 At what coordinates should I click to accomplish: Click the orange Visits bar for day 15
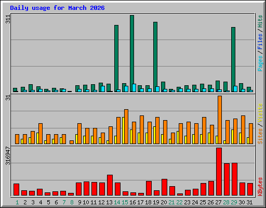126,126
